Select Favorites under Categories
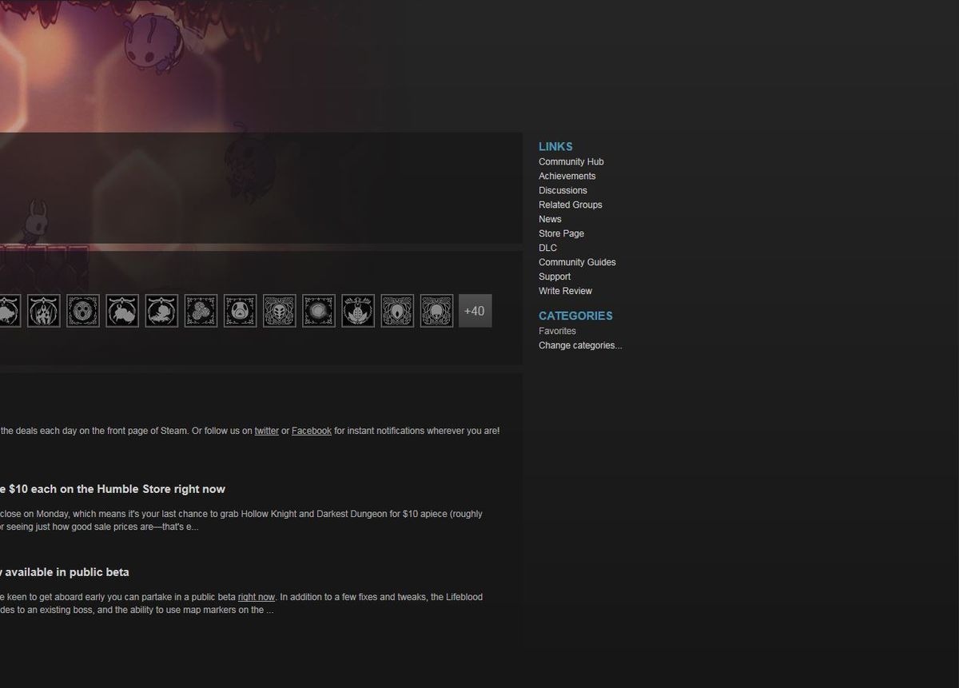 click(x=557, y=331)
